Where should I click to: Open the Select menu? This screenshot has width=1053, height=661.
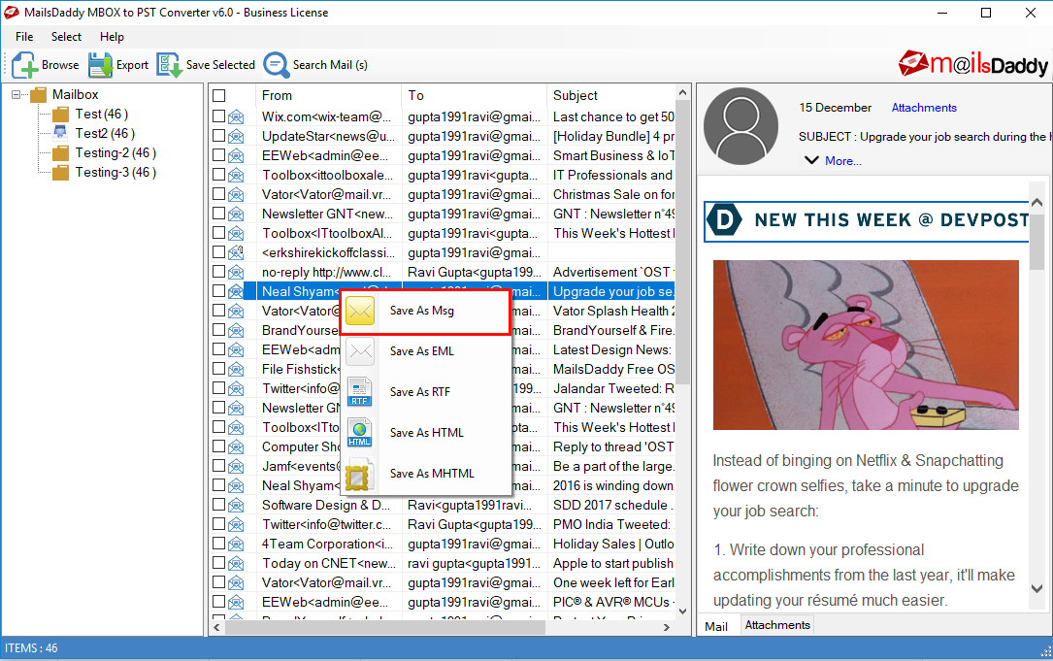pyautogui.click(x=67, y=37)
